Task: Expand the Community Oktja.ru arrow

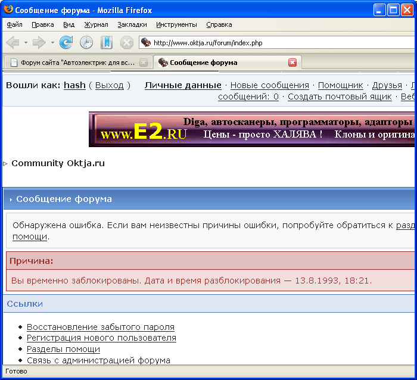Action: 5,164
